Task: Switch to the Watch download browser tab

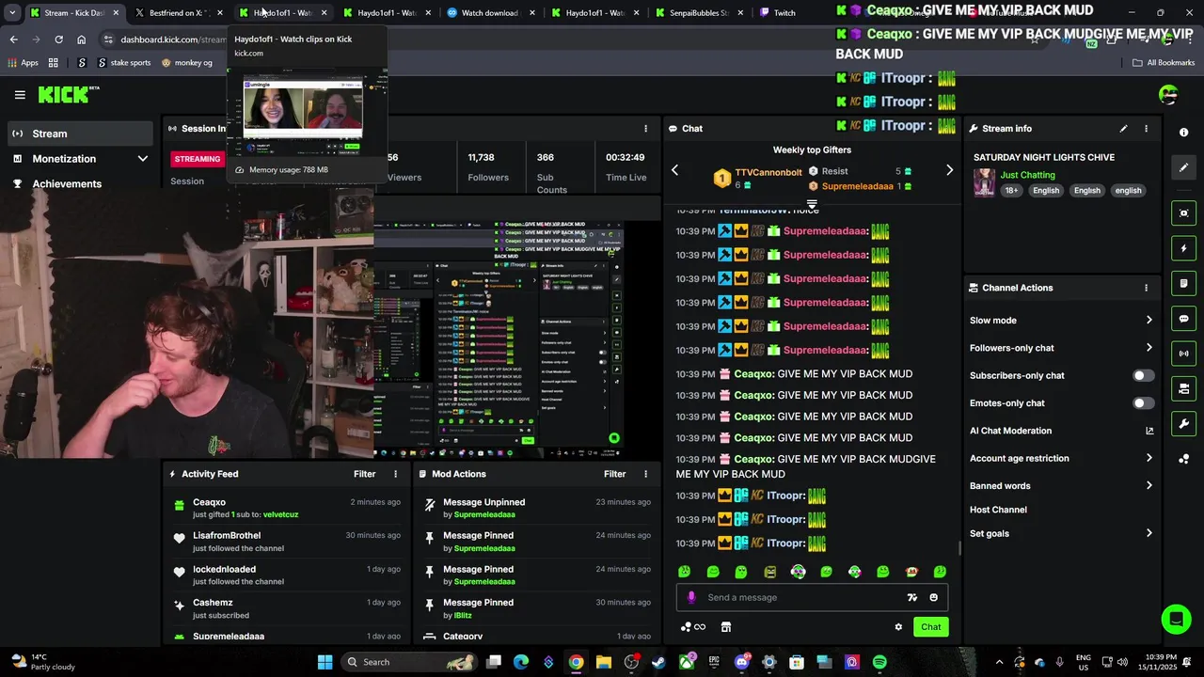Action: click(x=489, y=13)
